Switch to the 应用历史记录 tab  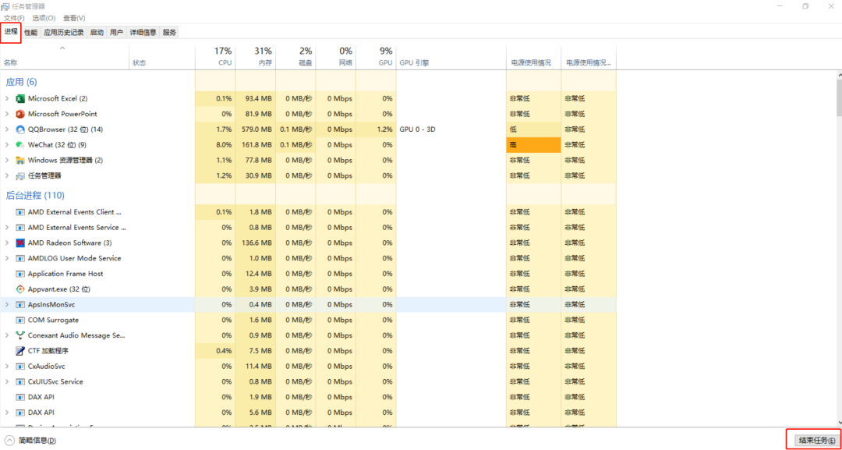(x=64, y=32)
